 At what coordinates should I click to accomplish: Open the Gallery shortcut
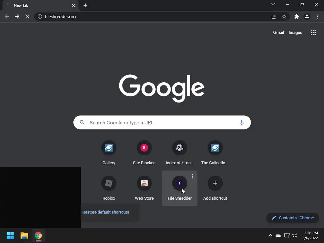coord(109,153)
